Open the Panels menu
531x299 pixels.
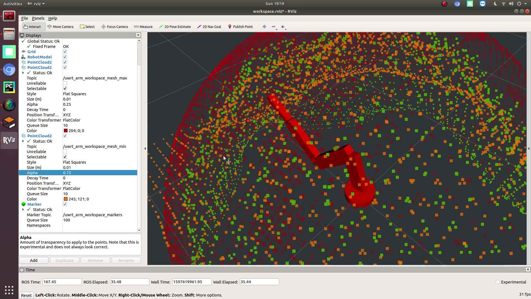(x=38, y=18)
